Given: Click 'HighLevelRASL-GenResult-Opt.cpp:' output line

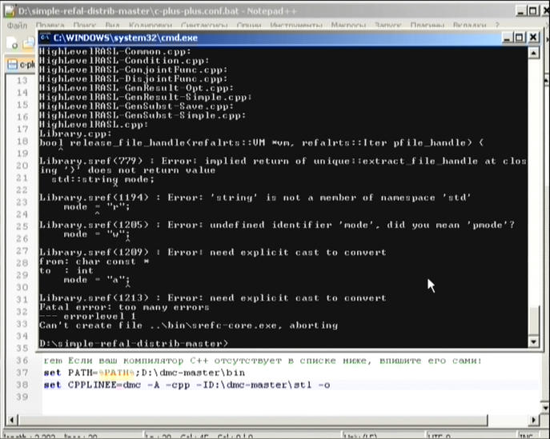Looking at the screenshot, I should 136,88.
